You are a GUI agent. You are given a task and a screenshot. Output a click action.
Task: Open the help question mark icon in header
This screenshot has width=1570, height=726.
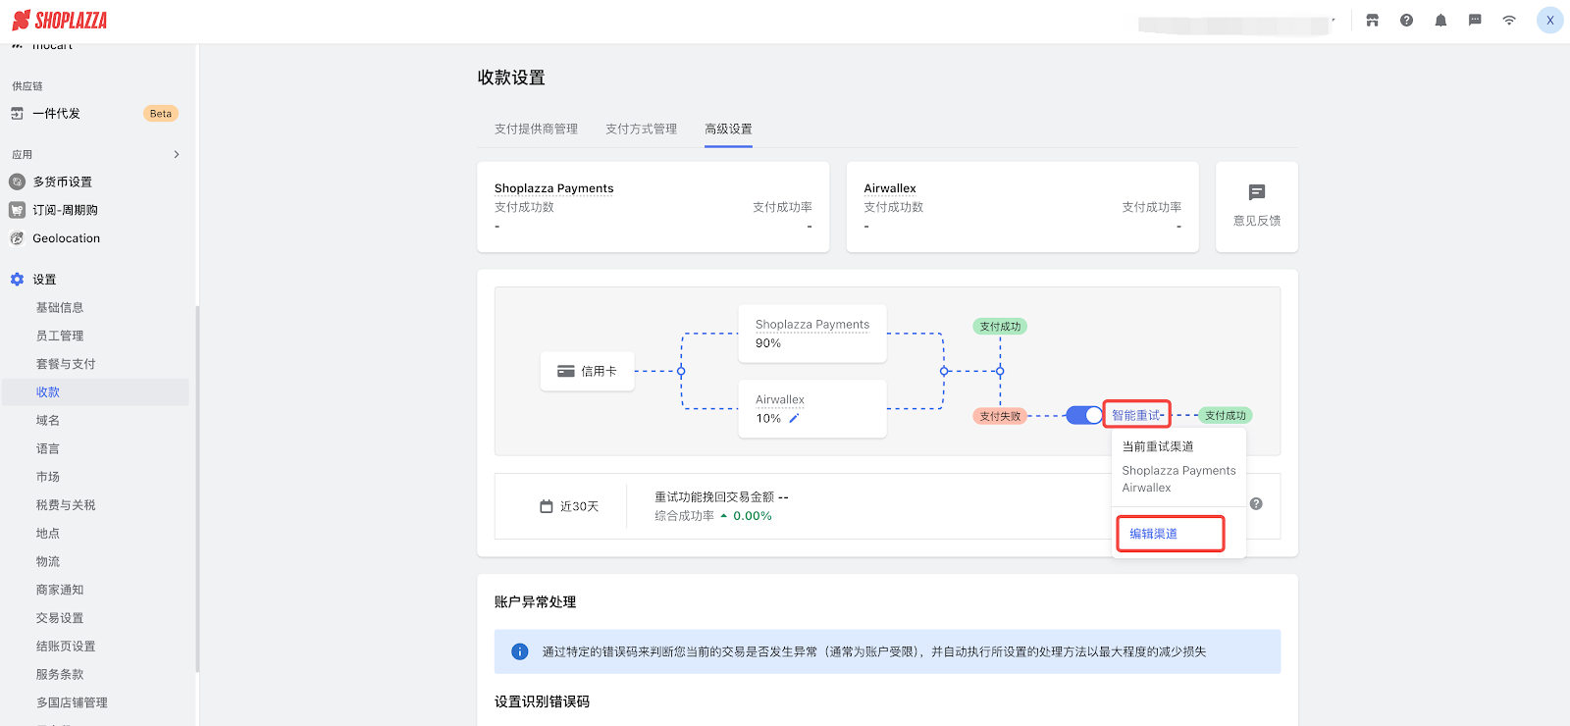pyautogui.click(x=1406, y=21)
